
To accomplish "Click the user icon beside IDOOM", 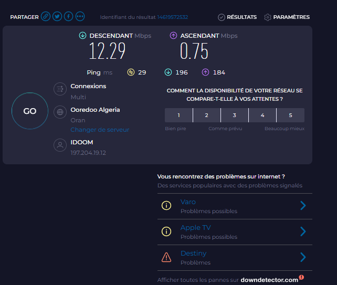I will 60,145.
